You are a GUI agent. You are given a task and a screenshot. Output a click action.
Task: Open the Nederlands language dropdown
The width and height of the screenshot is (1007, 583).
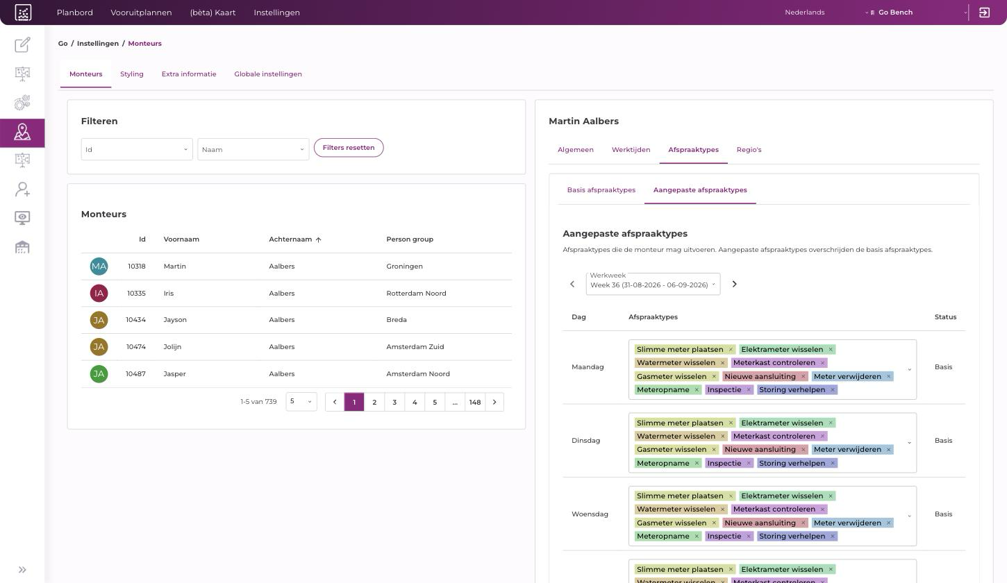(x=827, y=12)
